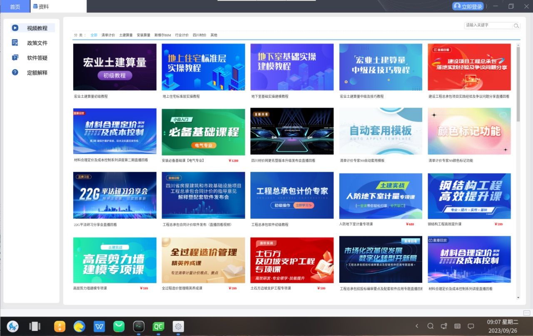
Task: Open 建设工程总承包 red thumbnail
Action: 469,67
